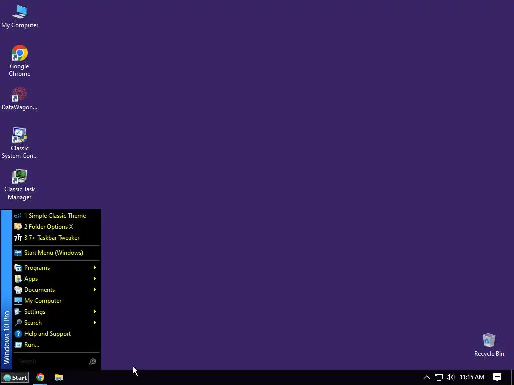The width and height of the screenshot is (514, 385).
Task: Open the Documents submenu
Action: click(56, 290)
